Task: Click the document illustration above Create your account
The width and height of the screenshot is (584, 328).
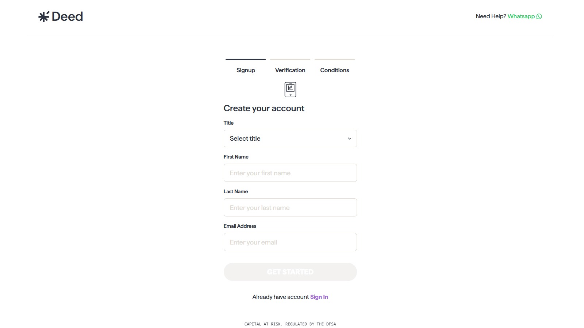Action: click(x=290, y=89)
